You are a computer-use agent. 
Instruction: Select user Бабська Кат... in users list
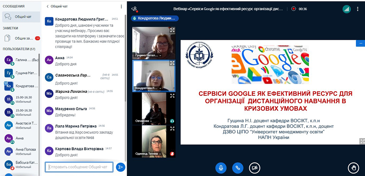pyautogui.click(x=21, y=164)
